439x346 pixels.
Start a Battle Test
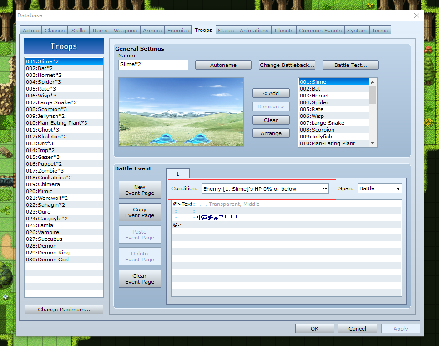(351, 65)
